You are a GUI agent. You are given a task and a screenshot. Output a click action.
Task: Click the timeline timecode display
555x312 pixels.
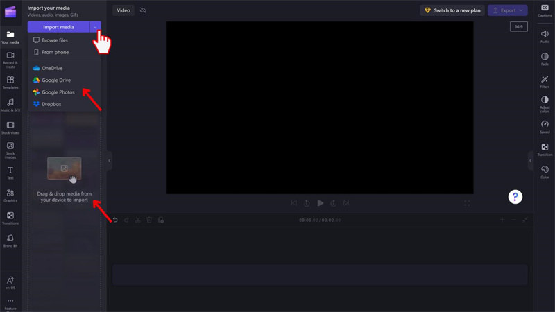[x=320, y=220]
